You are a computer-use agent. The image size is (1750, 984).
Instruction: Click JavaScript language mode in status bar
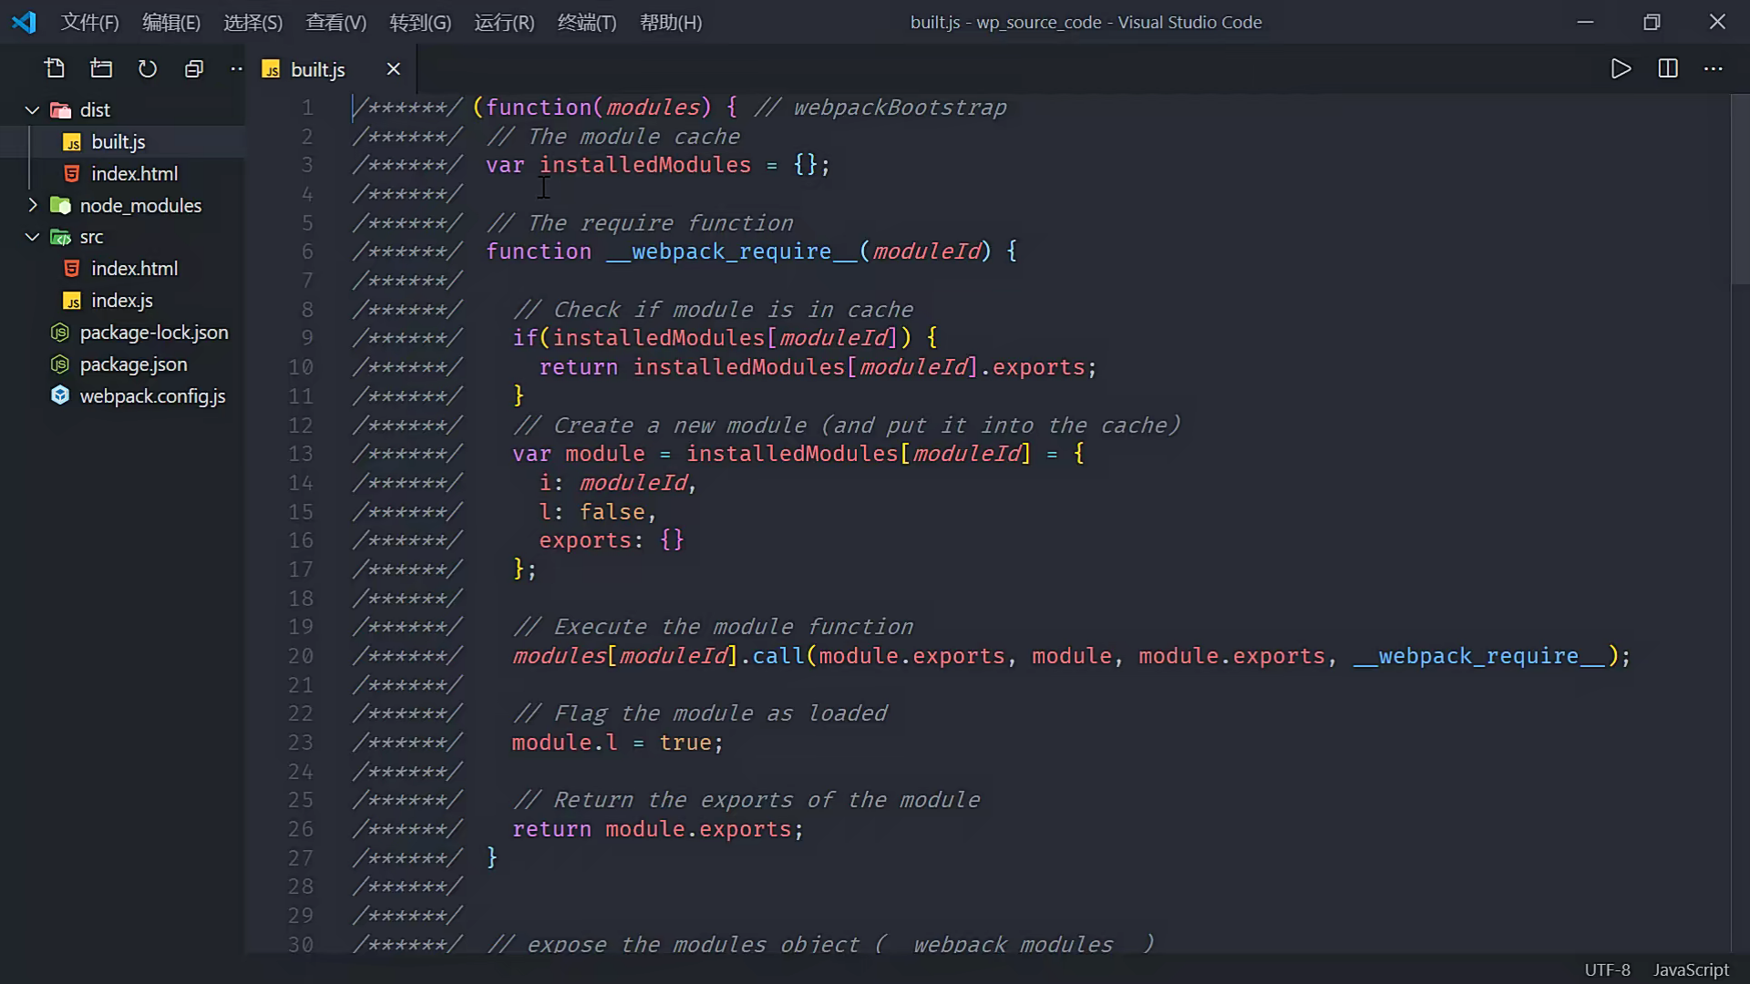coord(1691,969)
